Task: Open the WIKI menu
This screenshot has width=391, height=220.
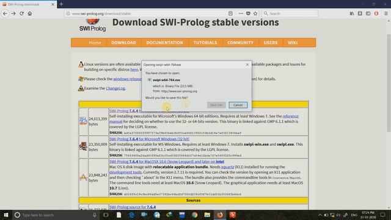Action: [293, 43]
